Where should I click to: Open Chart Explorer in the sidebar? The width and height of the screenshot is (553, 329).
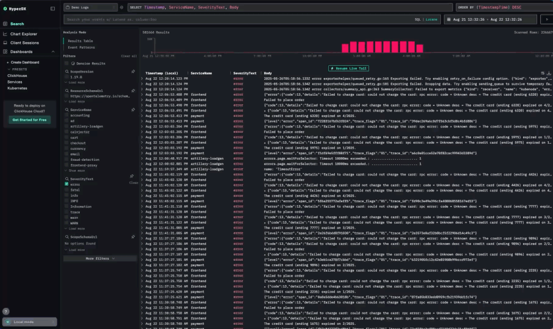(x=24, y=34)
